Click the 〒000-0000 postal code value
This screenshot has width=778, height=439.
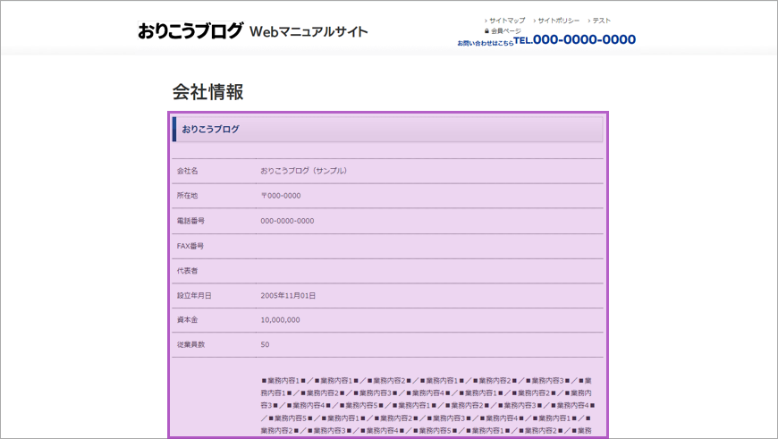tap(280, 196)
